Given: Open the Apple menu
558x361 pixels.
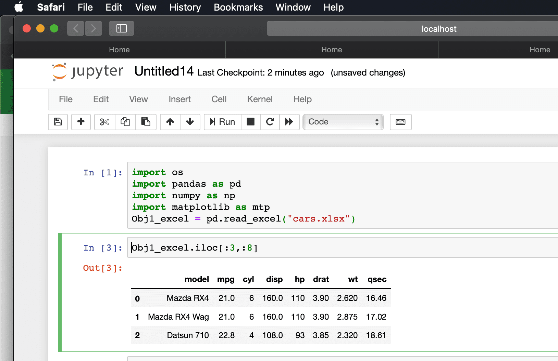Looking at the screenshot, I should pos(19,7).
